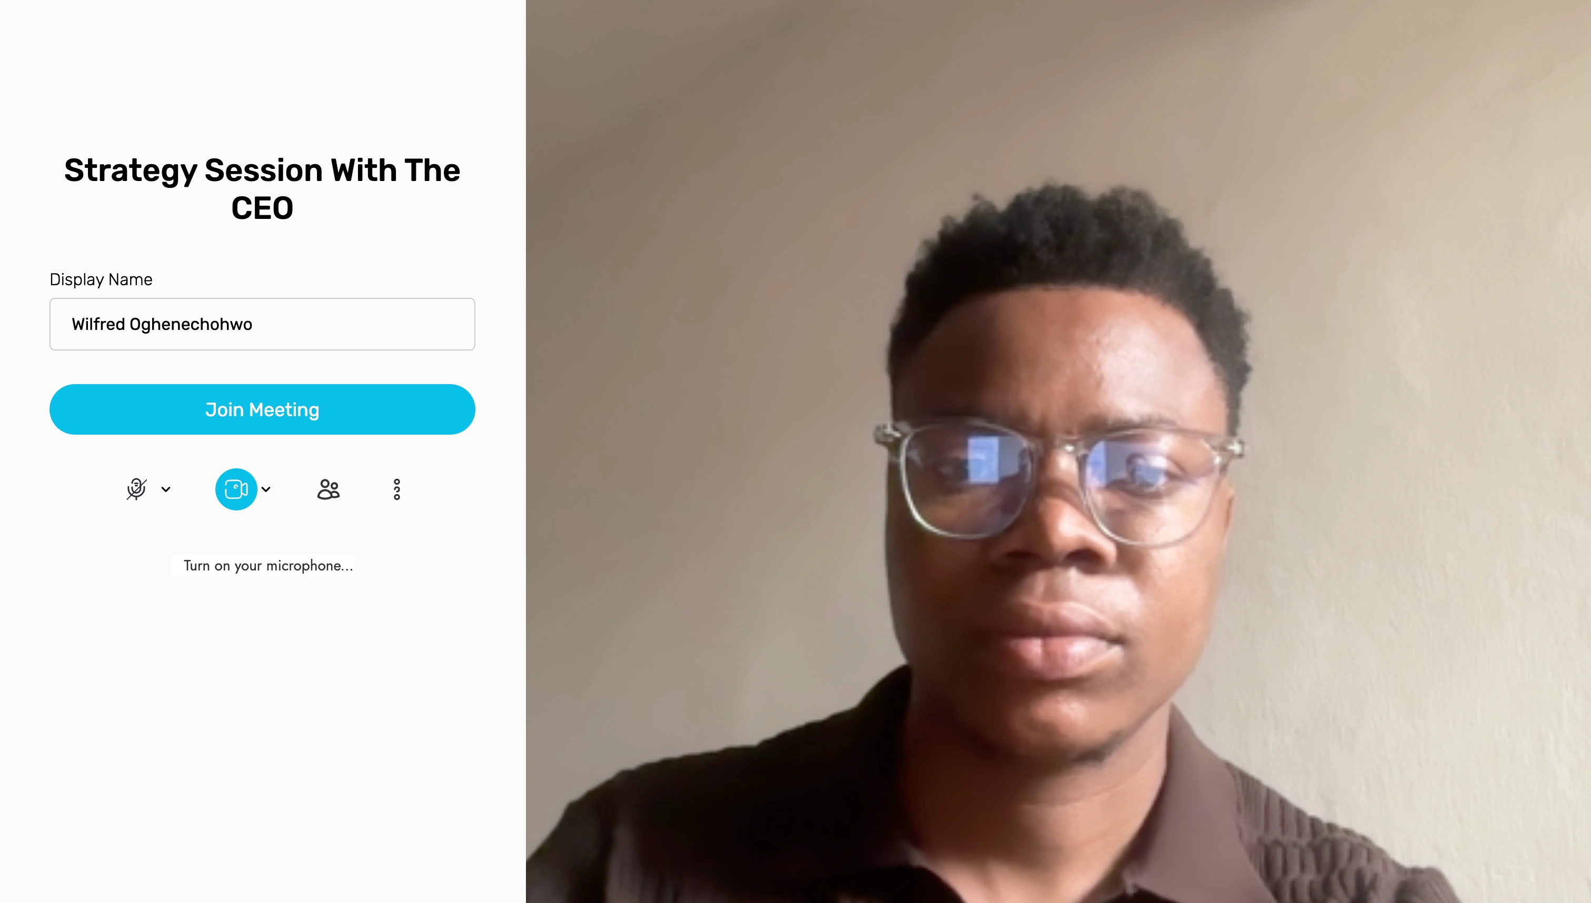The height and width of the screenshot is (903, 1591).
Task: Expand the camera settings chevron
Action: (x=266, y=489)
